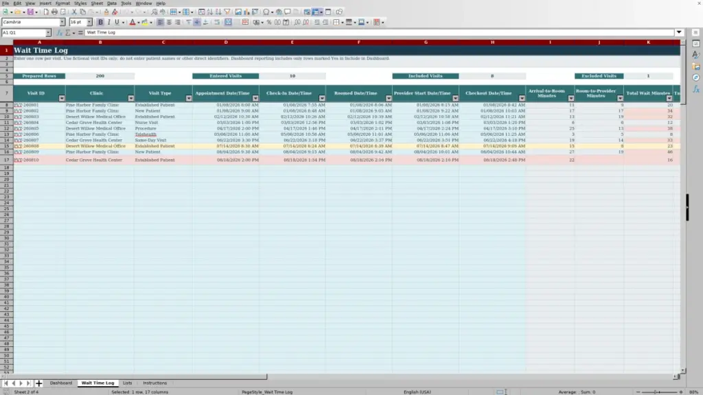This screenshot has width=703, height=395.
Task: Open the sidebar Navigator compass icon
Action: (696, 77)
